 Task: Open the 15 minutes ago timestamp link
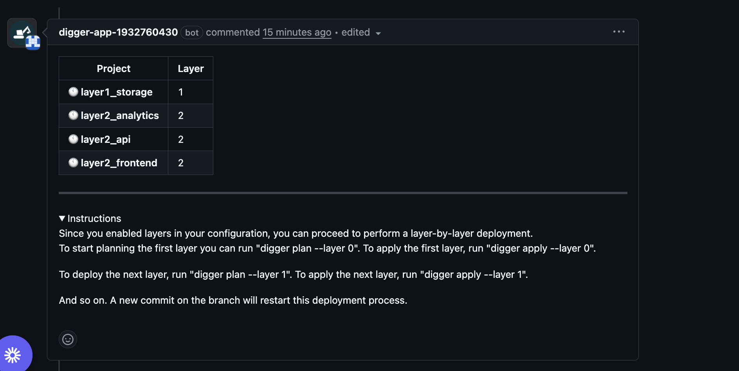[x=297, y=32]
